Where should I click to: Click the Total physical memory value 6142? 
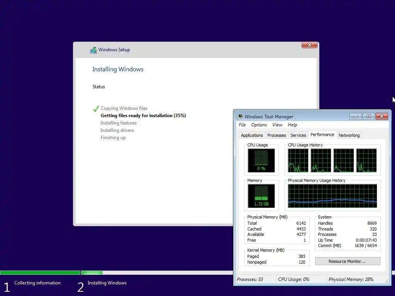pos(301,223)
